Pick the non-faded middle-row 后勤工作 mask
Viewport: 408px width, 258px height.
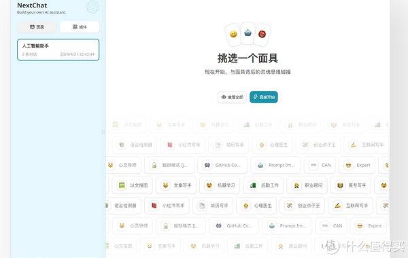[263, 185]
